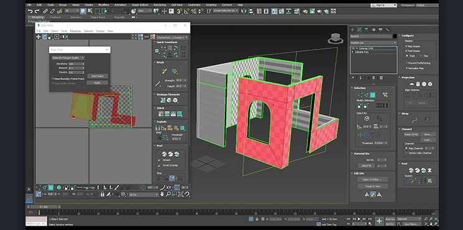Open the Modifiers menu
Viewport: 463px width, 230px height.
(103, 5)
